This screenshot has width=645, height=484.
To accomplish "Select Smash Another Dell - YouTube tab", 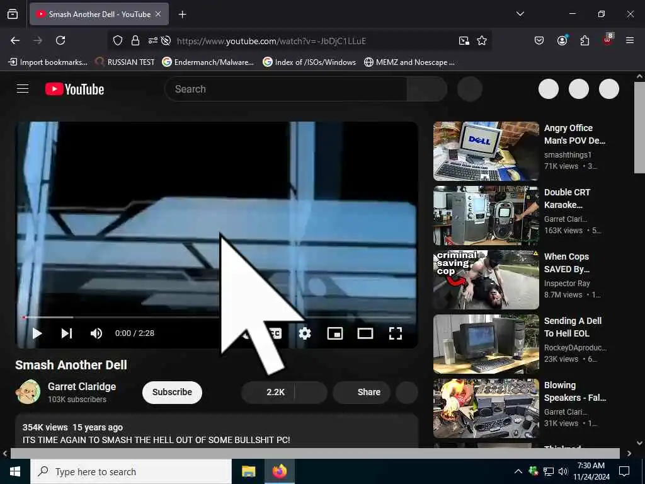I will (99, 14).
